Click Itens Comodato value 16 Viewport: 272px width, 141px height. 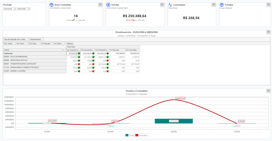point(76,16)
